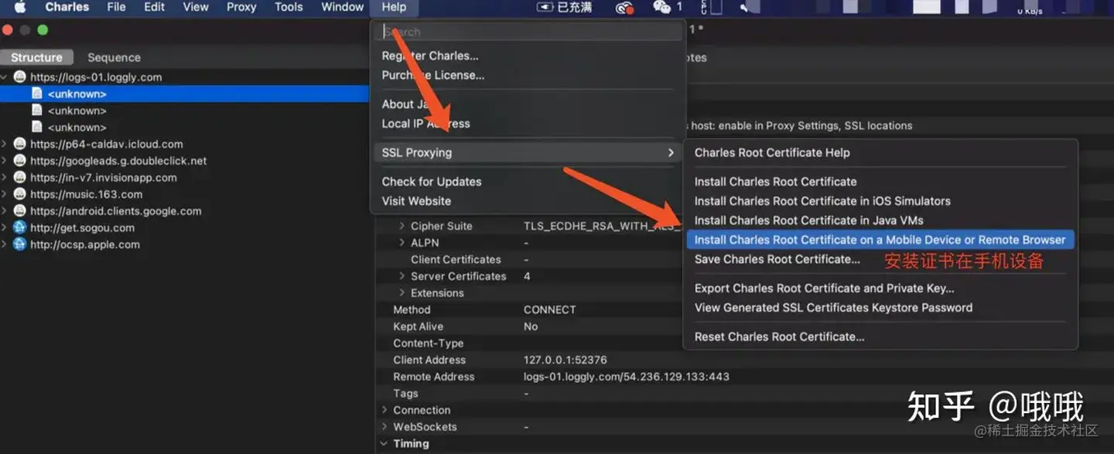Open the Window menu
Viewport: 1114px width, 454px height.
click(x=343, y=7)
